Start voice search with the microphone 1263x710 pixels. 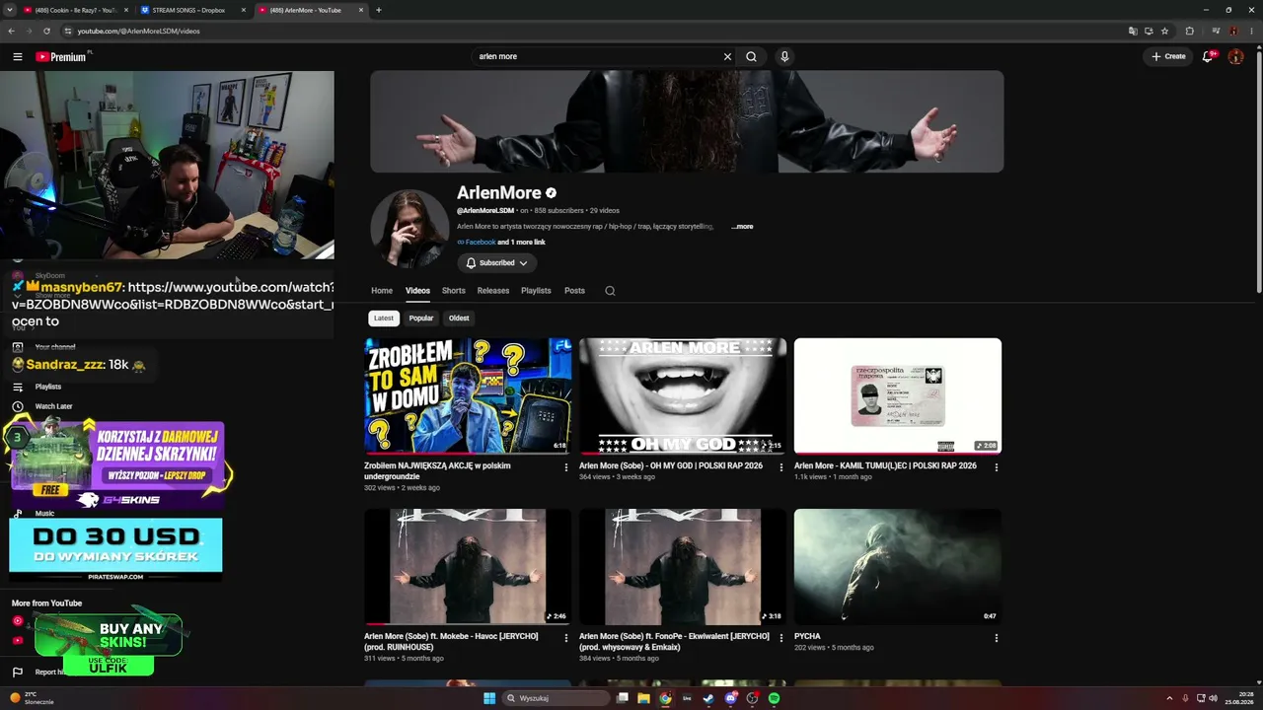coord(784,56)
